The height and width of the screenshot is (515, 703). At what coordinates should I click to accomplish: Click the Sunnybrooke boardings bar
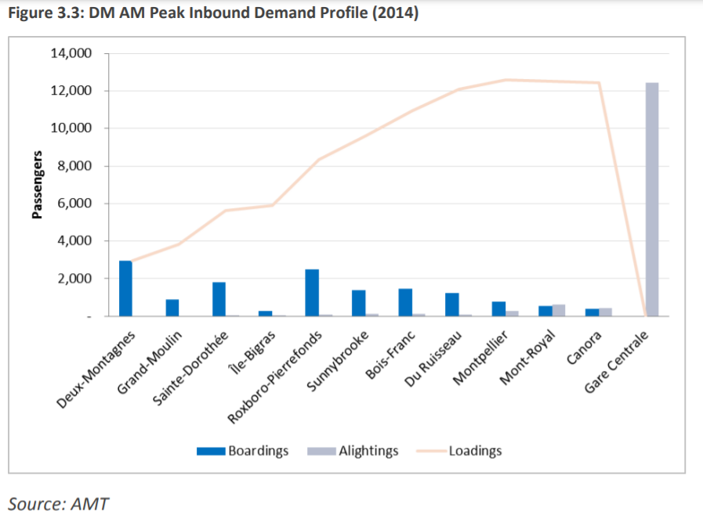pos(358,303)
